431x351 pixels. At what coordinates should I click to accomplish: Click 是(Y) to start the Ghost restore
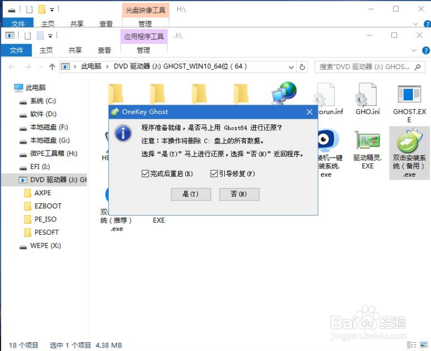(191, 194)
